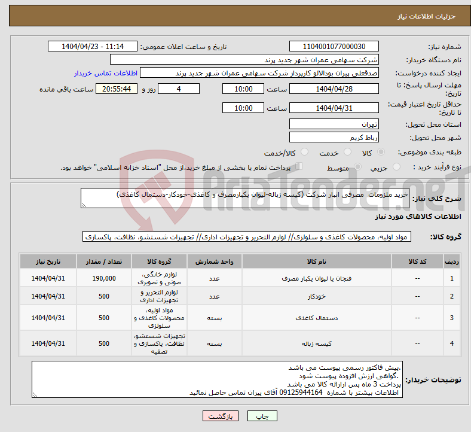Screen dimensions: 471x432
Task: Click the نام کالا column header
Action: point(317,261)
